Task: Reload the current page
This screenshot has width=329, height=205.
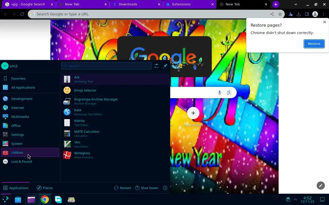Action: coord(22,14)
